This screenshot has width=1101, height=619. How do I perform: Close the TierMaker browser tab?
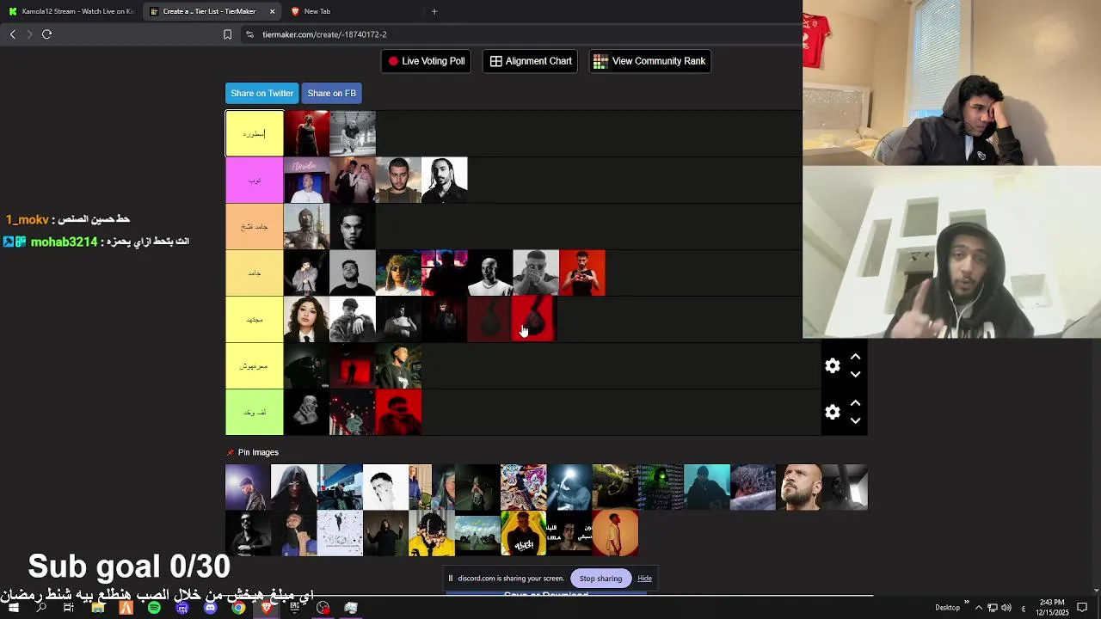(273, 11)
